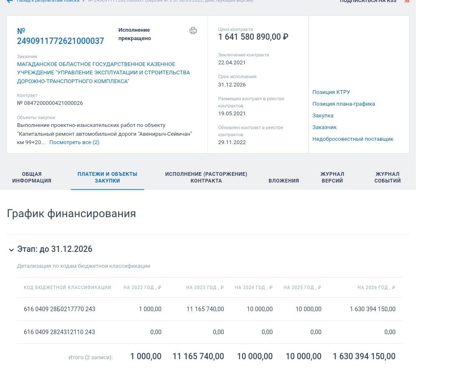
Task: Open the Журнал событий tab
Action: pos(388,177)
